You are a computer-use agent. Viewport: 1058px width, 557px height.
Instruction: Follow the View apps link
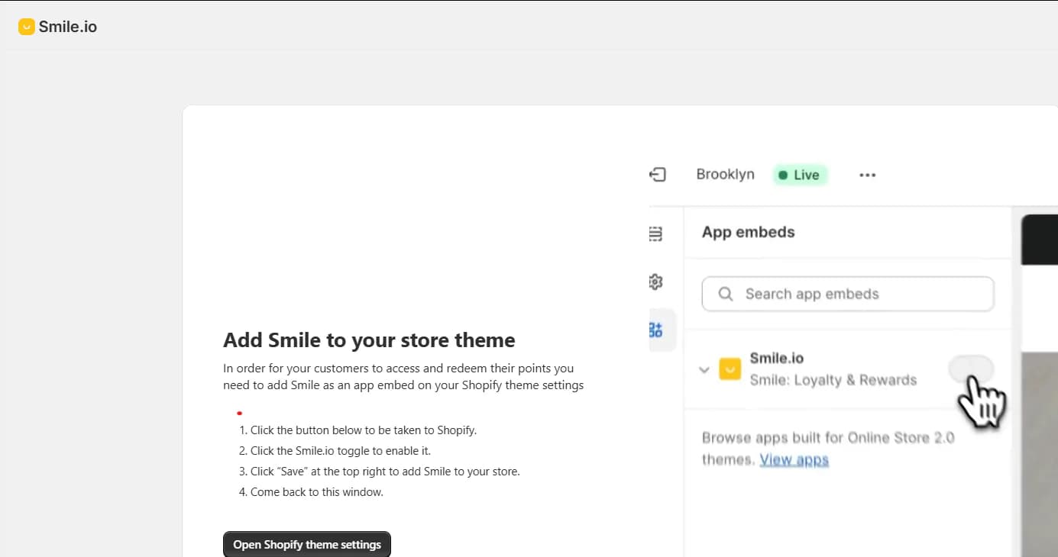click(x=794, y=459)
